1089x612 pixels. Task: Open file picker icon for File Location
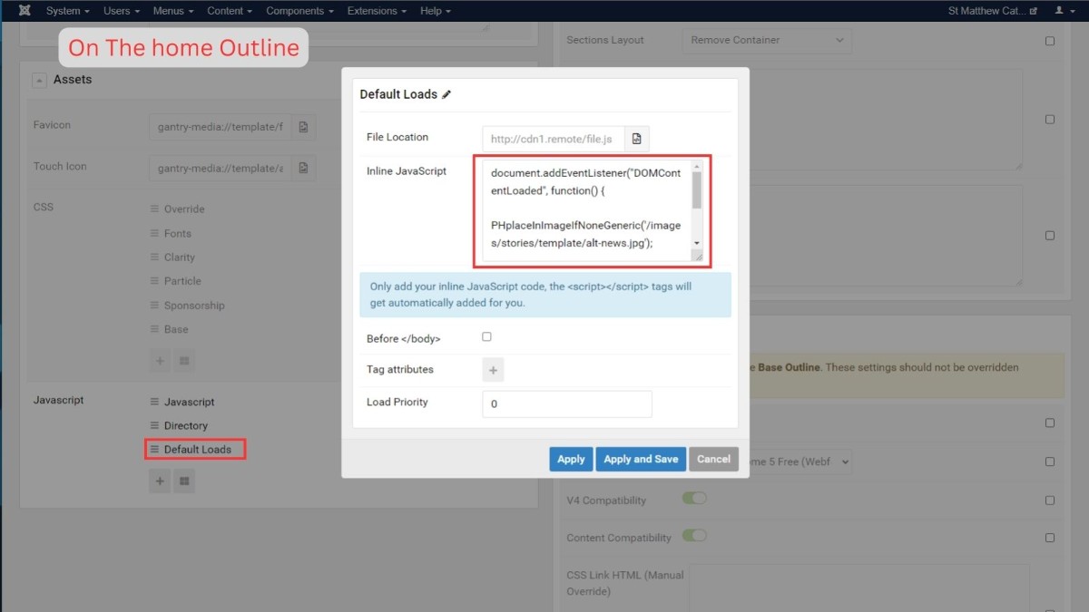(637, 139)
